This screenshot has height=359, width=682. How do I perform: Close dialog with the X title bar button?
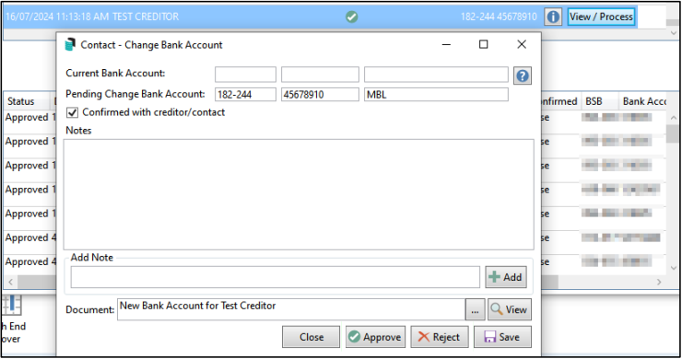[522, 44]
